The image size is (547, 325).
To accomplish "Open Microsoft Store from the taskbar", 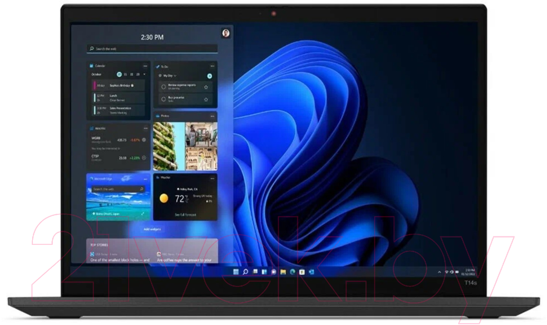I will pyautogui.click(x=302, y=272).
